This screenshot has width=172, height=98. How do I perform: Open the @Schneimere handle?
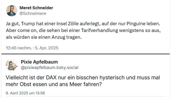point(33,13)
